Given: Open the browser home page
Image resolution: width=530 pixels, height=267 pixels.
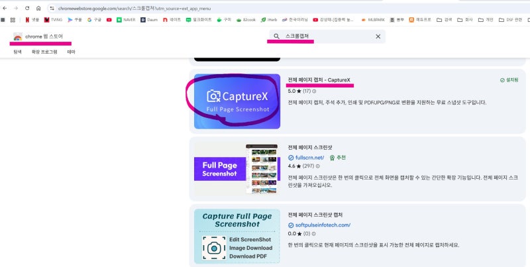Looking at the screenshot, I should pos(38,8).
